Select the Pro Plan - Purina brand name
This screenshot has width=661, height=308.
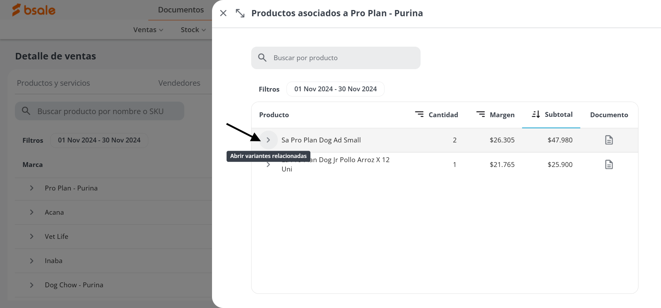coord(71,188)
